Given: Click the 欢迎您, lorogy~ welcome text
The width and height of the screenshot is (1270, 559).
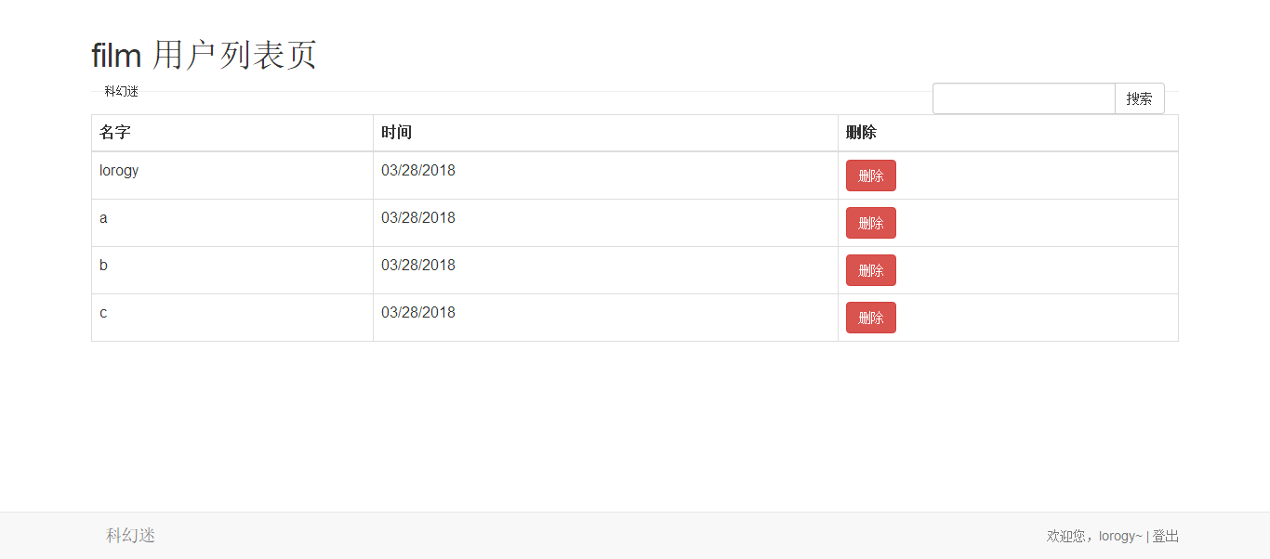Looking at the screenshot, I should click(x=1094, y=536).
